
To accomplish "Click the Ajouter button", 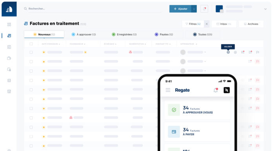I will 180,9.
